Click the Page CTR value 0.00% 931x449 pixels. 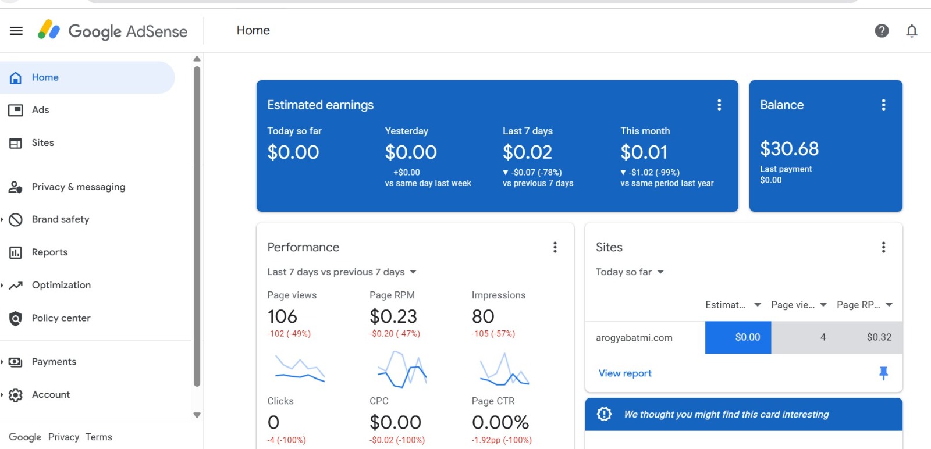pyautogui.click(x=500, y=422)
